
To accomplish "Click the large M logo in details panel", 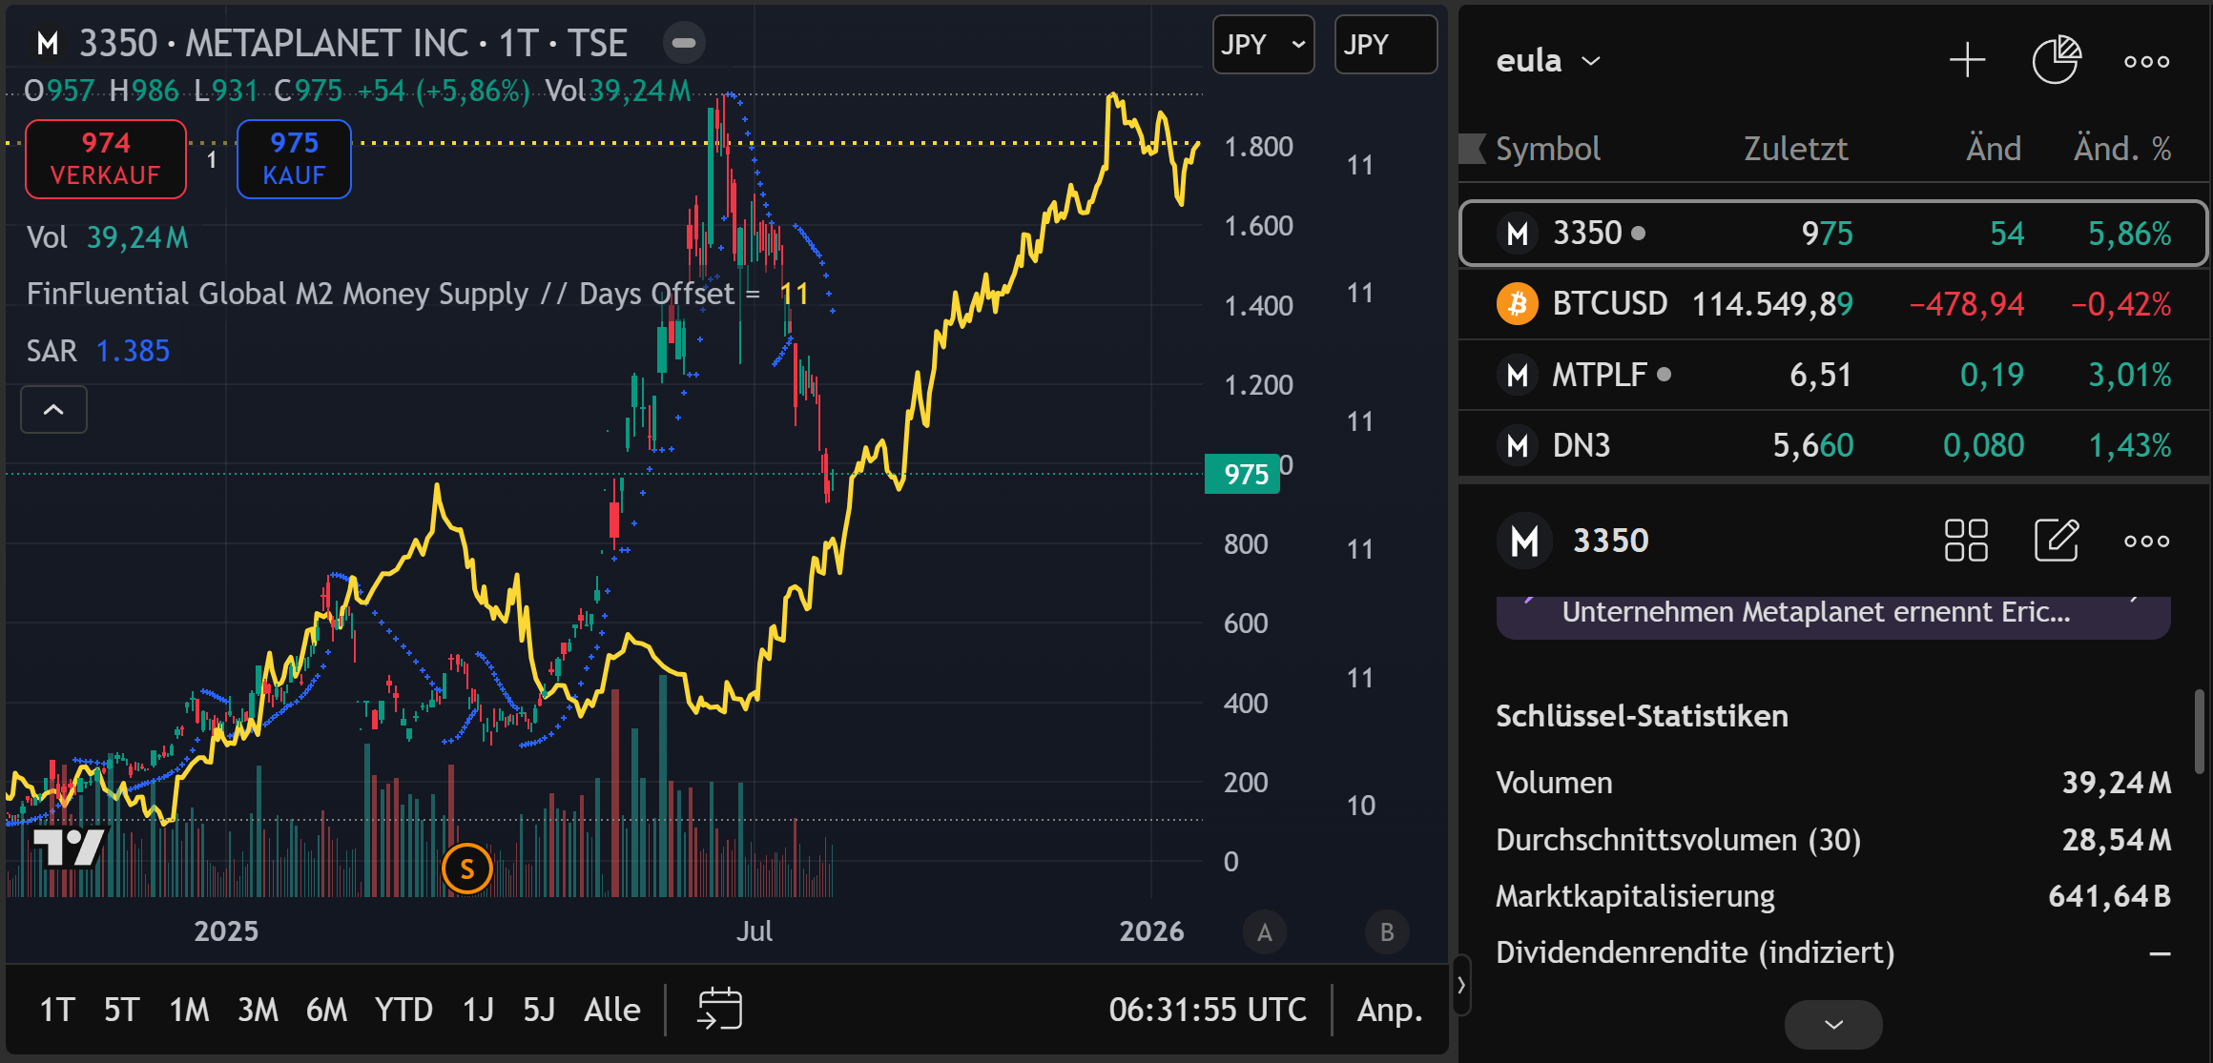I will (x=1524, y=541).
